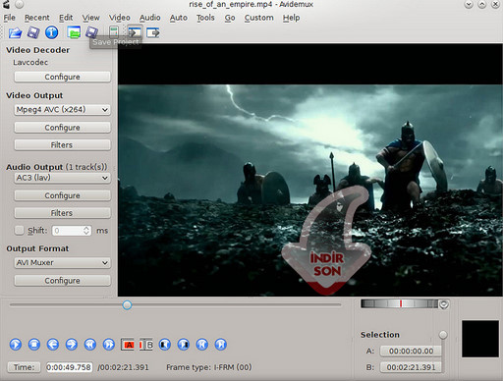The width and height of the screenshot is (503, 381).
Task: Click the timeline seek slider handle
Action: [x=127, y=305]
